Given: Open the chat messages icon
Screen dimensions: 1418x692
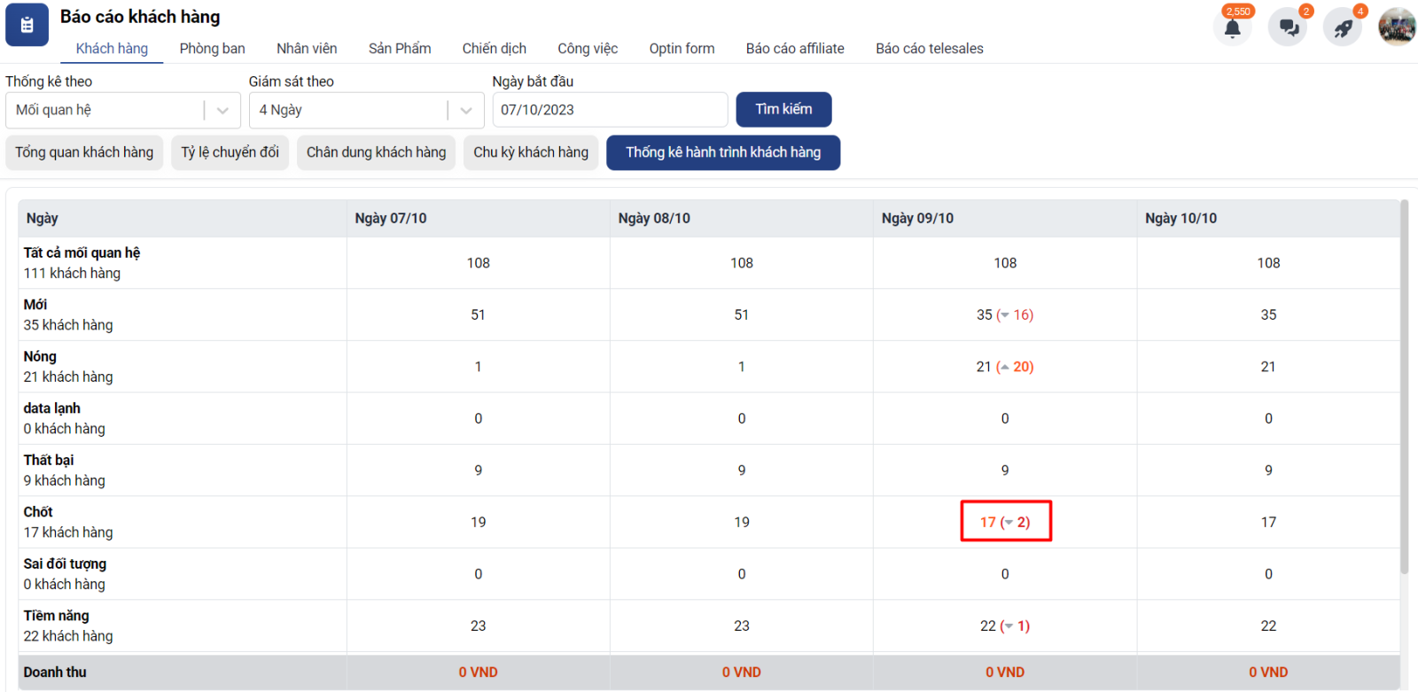Looking at the screenshot, I should (1288, 27).
